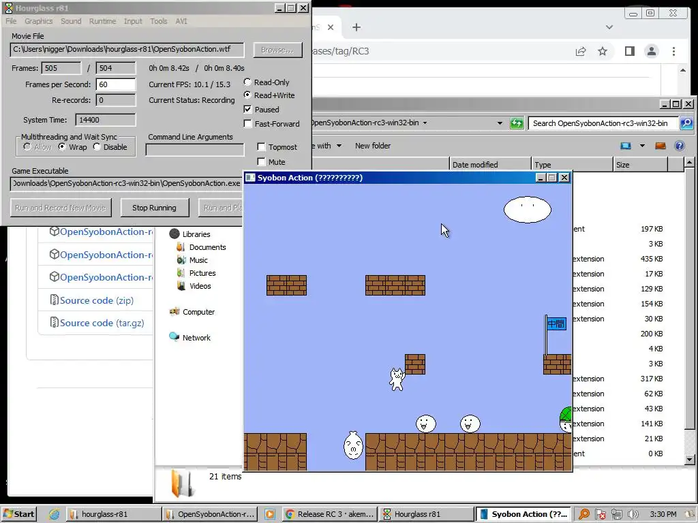Image resolution: width=698 pixels, height=523 pixels.
Task: Sort by Type column header
Action: (x=572, y=165)
